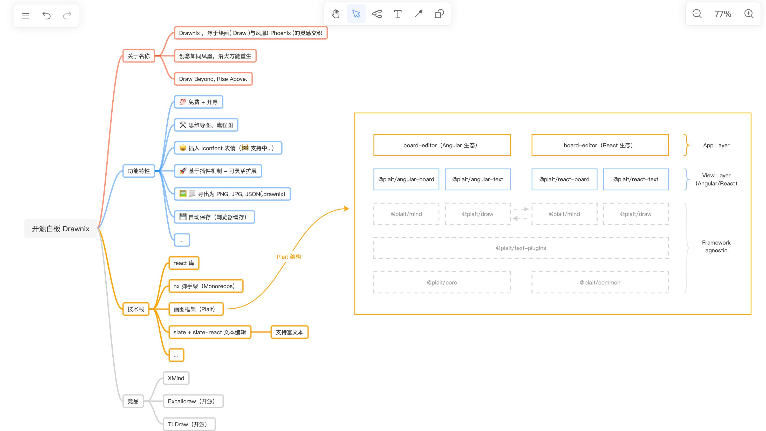The height and width of the screenshot is (431, 766).
Task: Choose the text tool
Action: click(398, 14)
